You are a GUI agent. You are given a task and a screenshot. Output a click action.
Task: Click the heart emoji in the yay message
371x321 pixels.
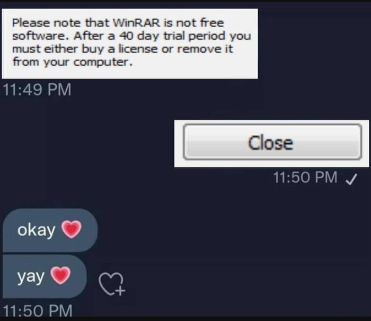[60, 275]
